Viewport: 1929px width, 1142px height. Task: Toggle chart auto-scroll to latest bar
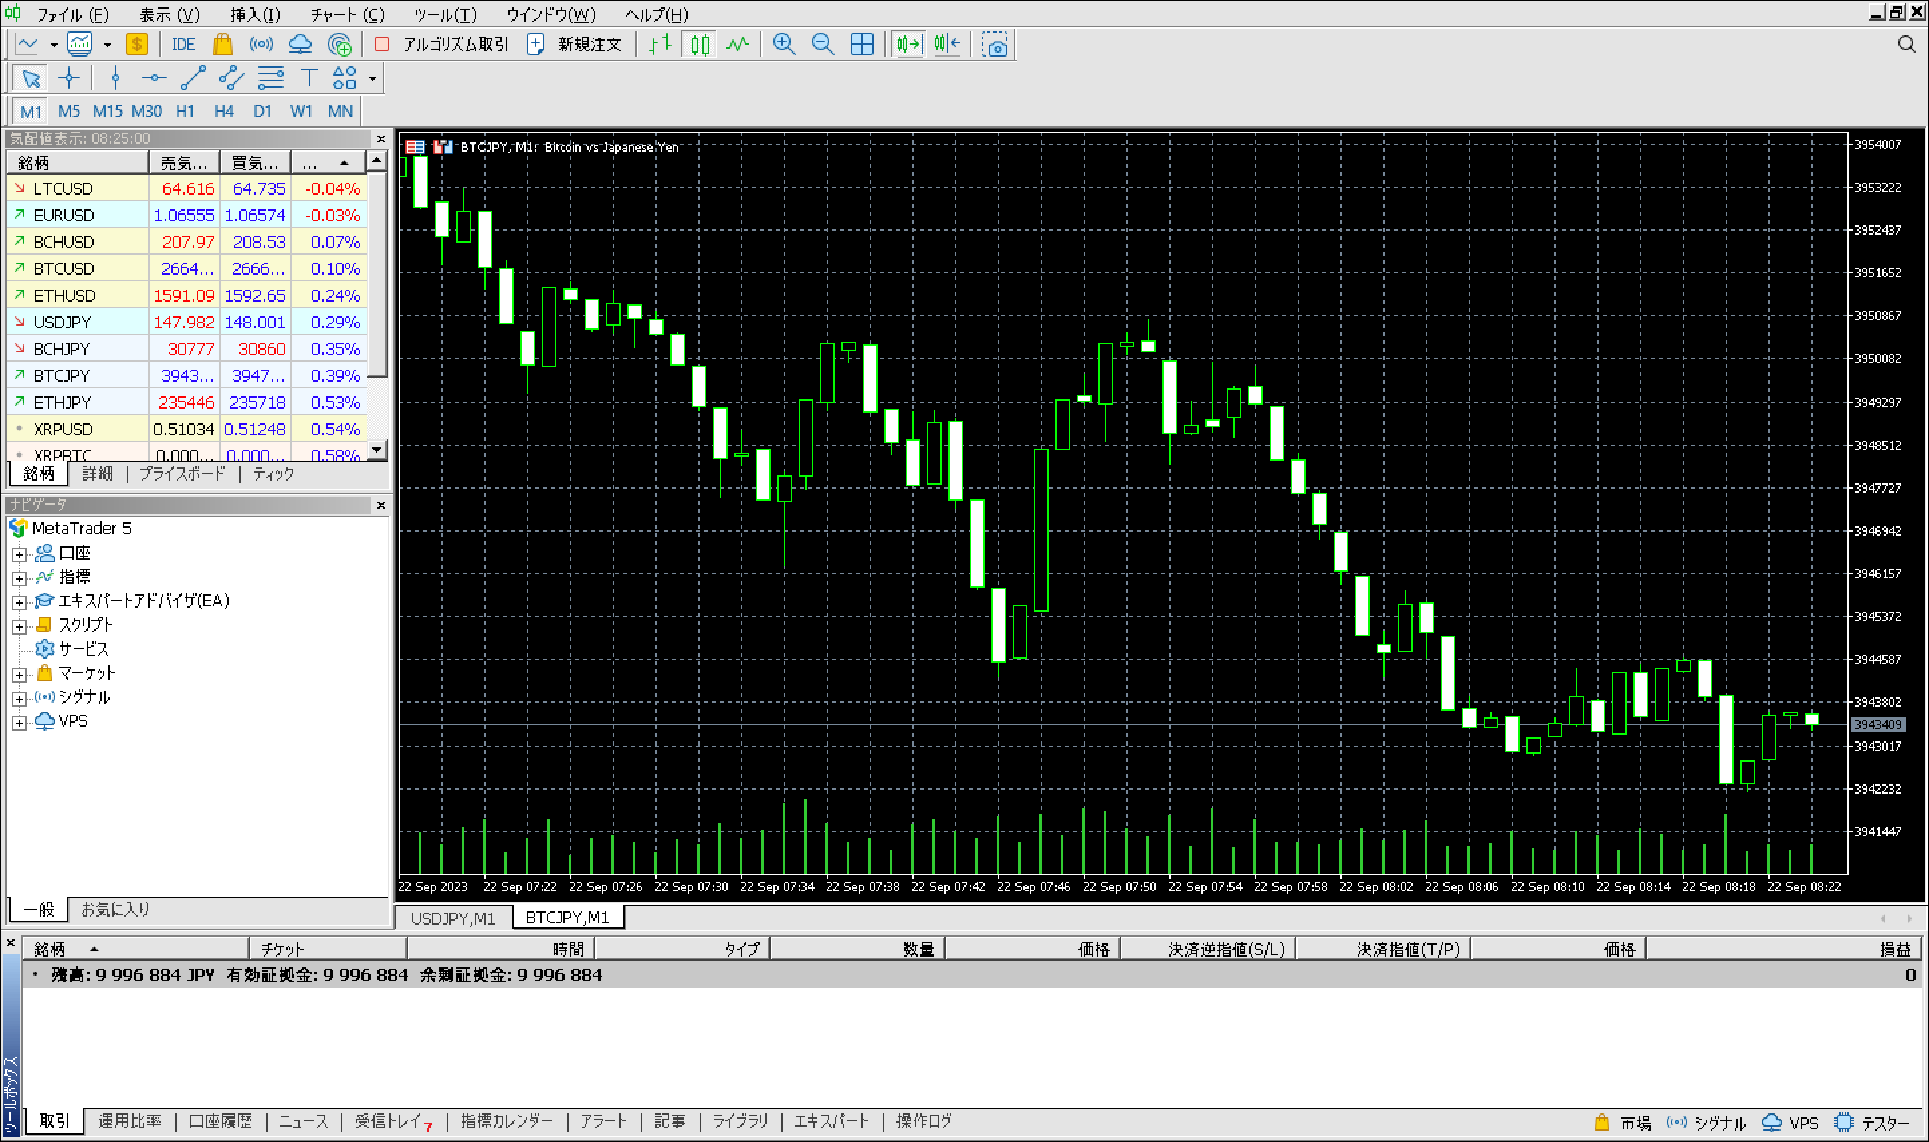click(908, 45)
